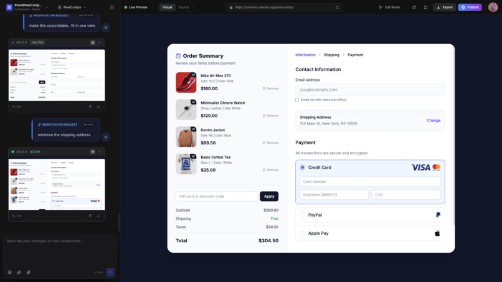
Task: Apply the discount code
Action: tap(269, 196)
